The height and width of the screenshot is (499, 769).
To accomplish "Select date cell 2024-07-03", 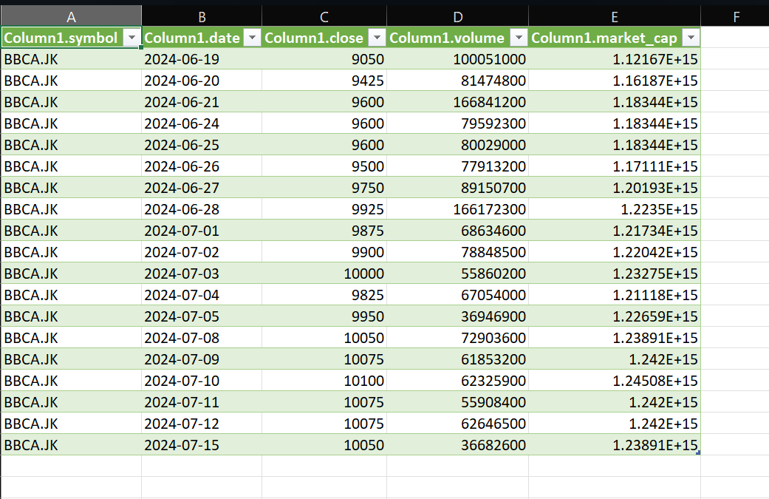I will [x=202, y=274].
